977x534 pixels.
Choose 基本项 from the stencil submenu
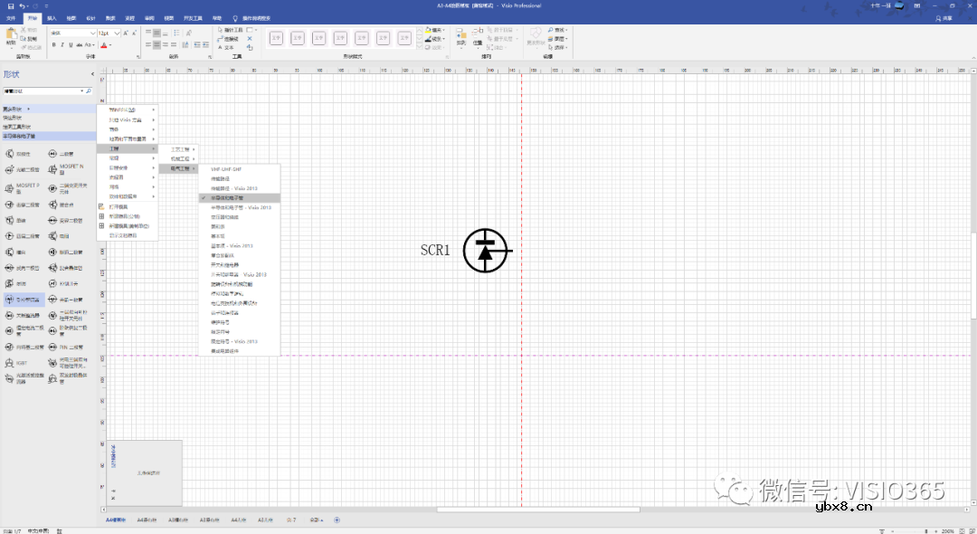(x=218, y=236)
